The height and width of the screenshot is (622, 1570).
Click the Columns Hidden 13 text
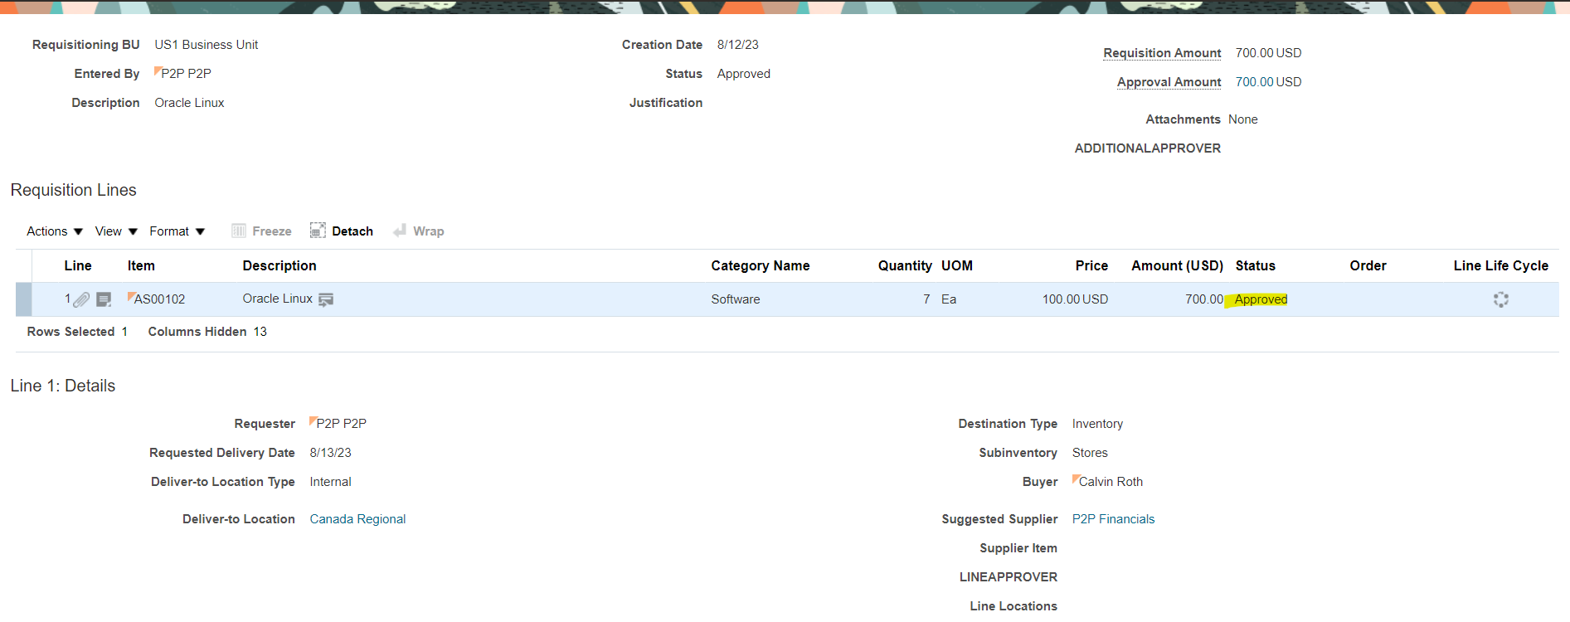(207, 332)
